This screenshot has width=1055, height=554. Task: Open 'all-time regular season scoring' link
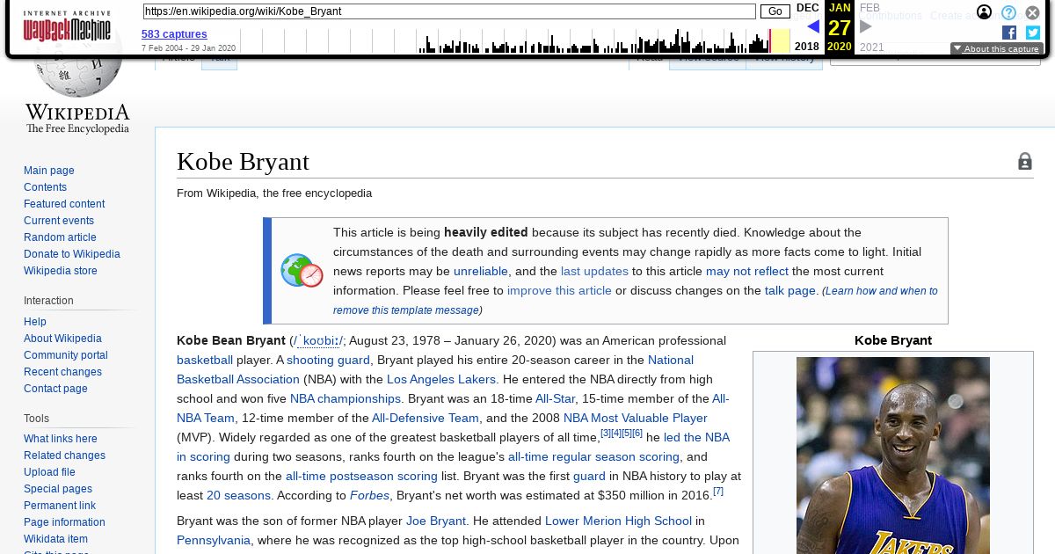593,456
